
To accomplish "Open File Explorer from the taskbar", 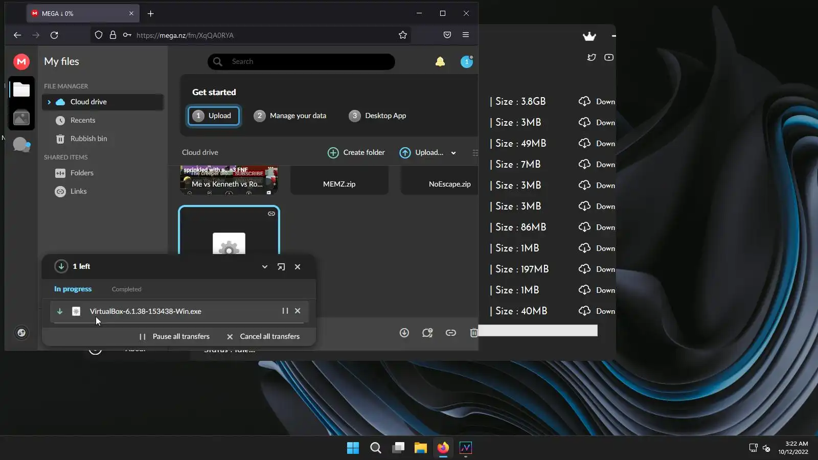I will coord(421,448).
